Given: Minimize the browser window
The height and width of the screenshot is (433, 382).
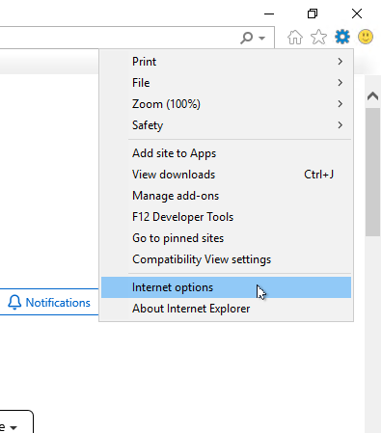Looking at the screenshot, I should pyautogui.click(x=269, y=14).
